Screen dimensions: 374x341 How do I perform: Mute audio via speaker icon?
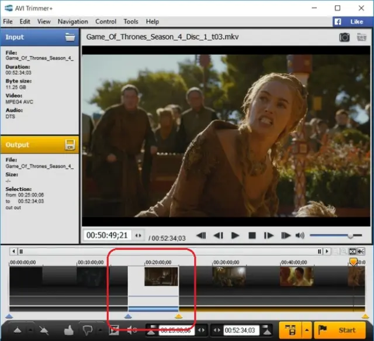pyautogui.click(x=300, y=236)
